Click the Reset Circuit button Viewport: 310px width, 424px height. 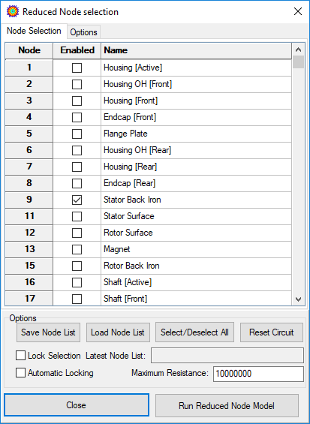pyautogui.click(x=272, y=332)
